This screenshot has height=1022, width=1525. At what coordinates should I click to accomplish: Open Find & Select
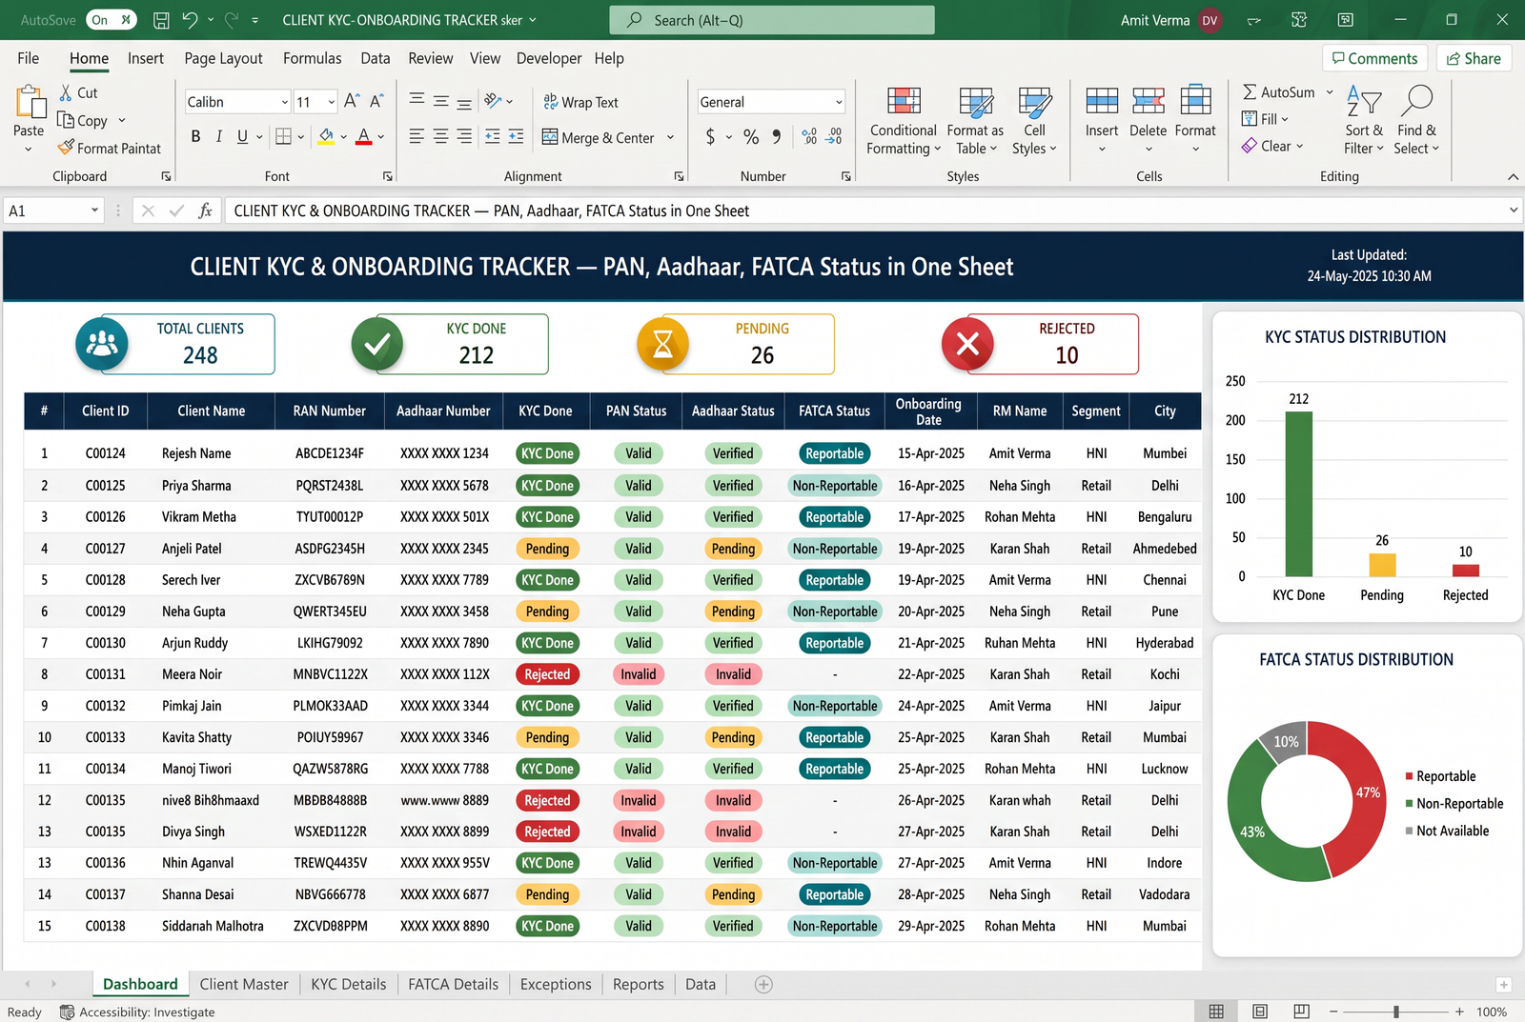point(1416,121)
